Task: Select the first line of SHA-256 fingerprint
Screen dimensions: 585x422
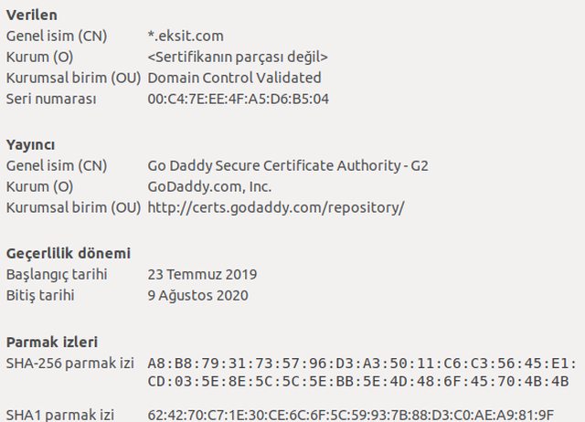Action: (x=362, y=364)
